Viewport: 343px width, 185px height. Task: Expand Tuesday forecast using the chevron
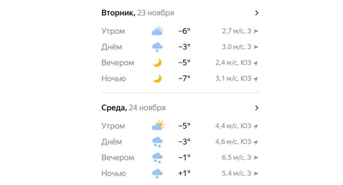(256, 13)
